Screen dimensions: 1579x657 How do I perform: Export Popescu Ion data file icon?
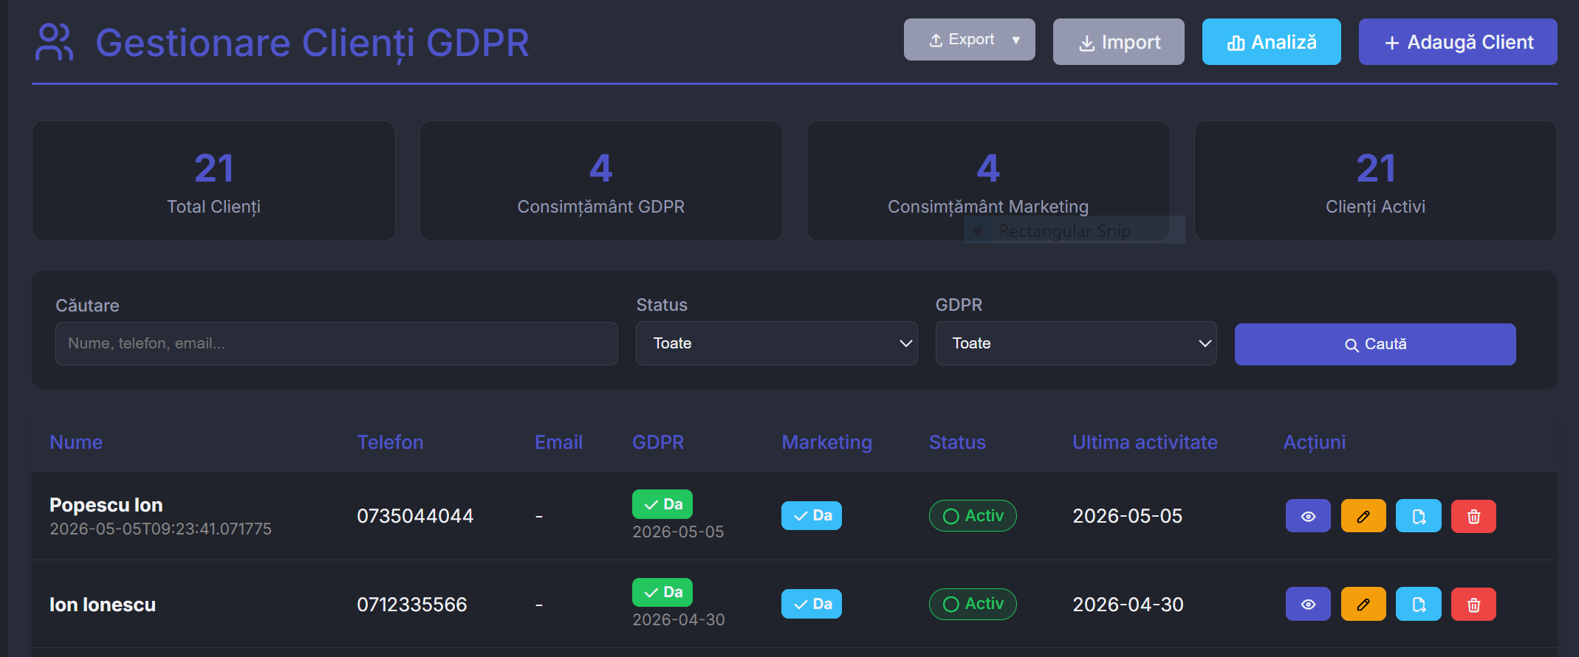[x=1419, y=516]
